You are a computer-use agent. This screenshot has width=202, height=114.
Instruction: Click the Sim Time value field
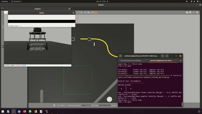(105, 105)
